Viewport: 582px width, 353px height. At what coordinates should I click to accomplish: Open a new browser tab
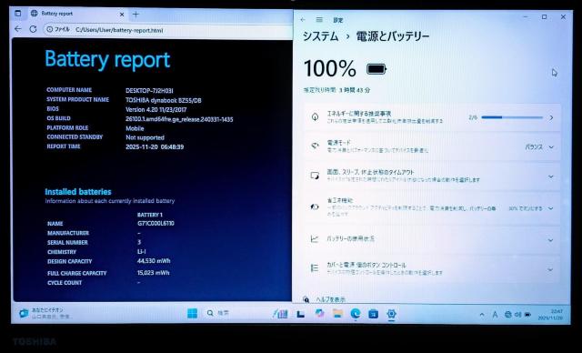pos(135,15)
